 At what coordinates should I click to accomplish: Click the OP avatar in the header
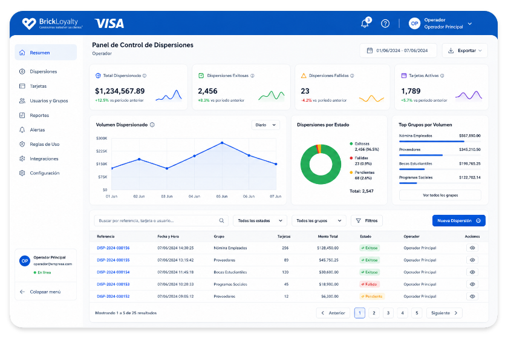pos(414,24)
